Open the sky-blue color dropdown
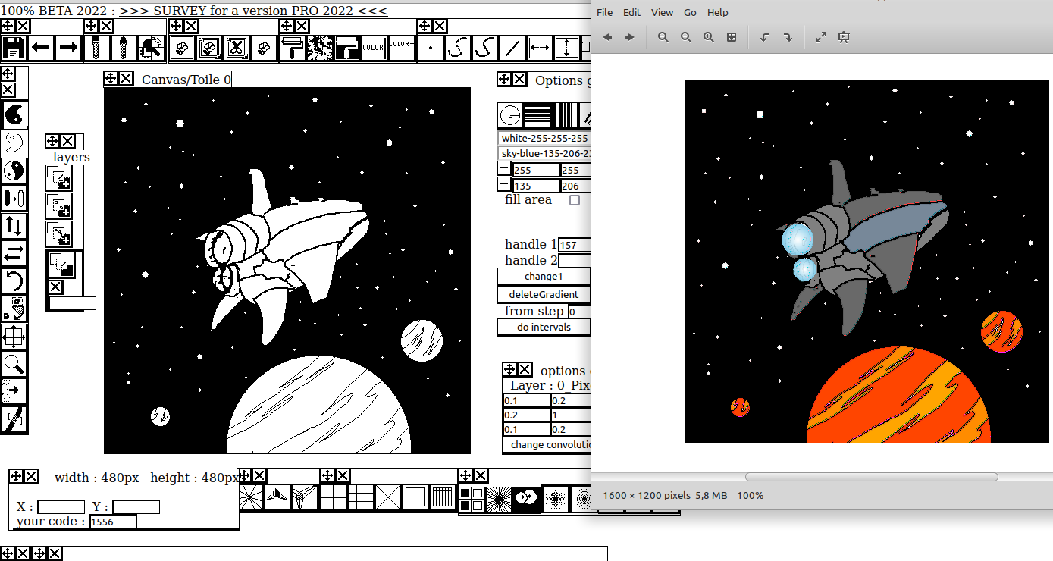The height and width of the screenshot is (561, 1053). [544, 153]
